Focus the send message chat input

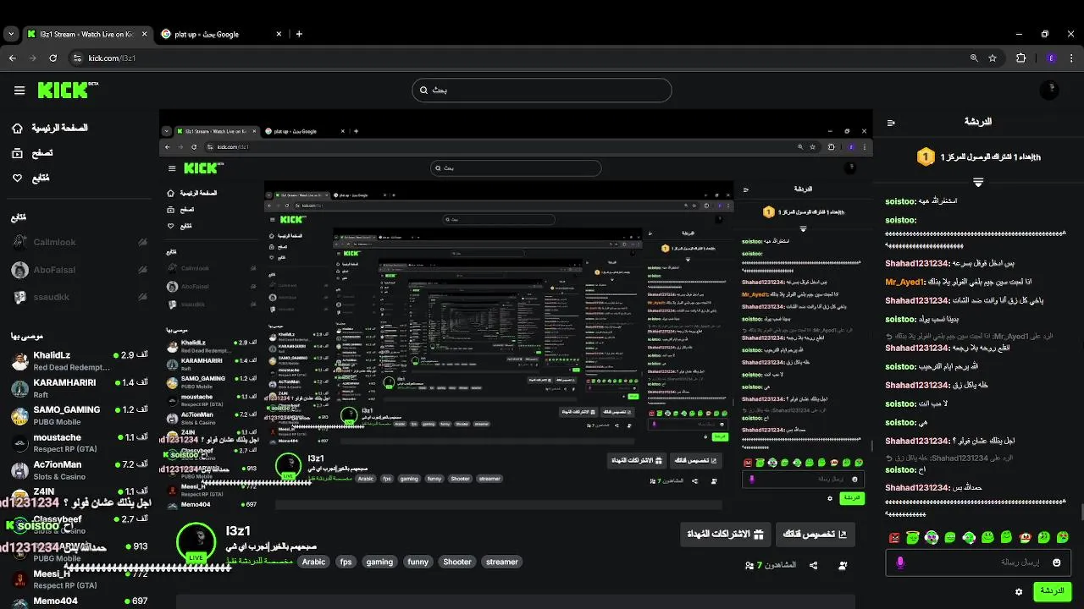pos(978,562)
